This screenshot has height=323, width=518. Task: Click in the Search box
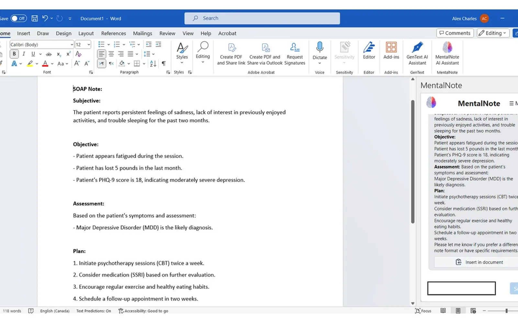tap(262, 18)
